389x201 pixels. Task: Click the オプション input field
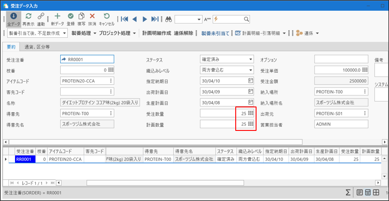pyautogui.click(x=341, y=59)
